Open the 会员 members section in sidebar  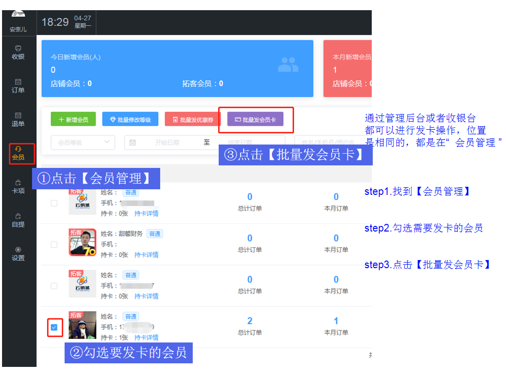18,153
